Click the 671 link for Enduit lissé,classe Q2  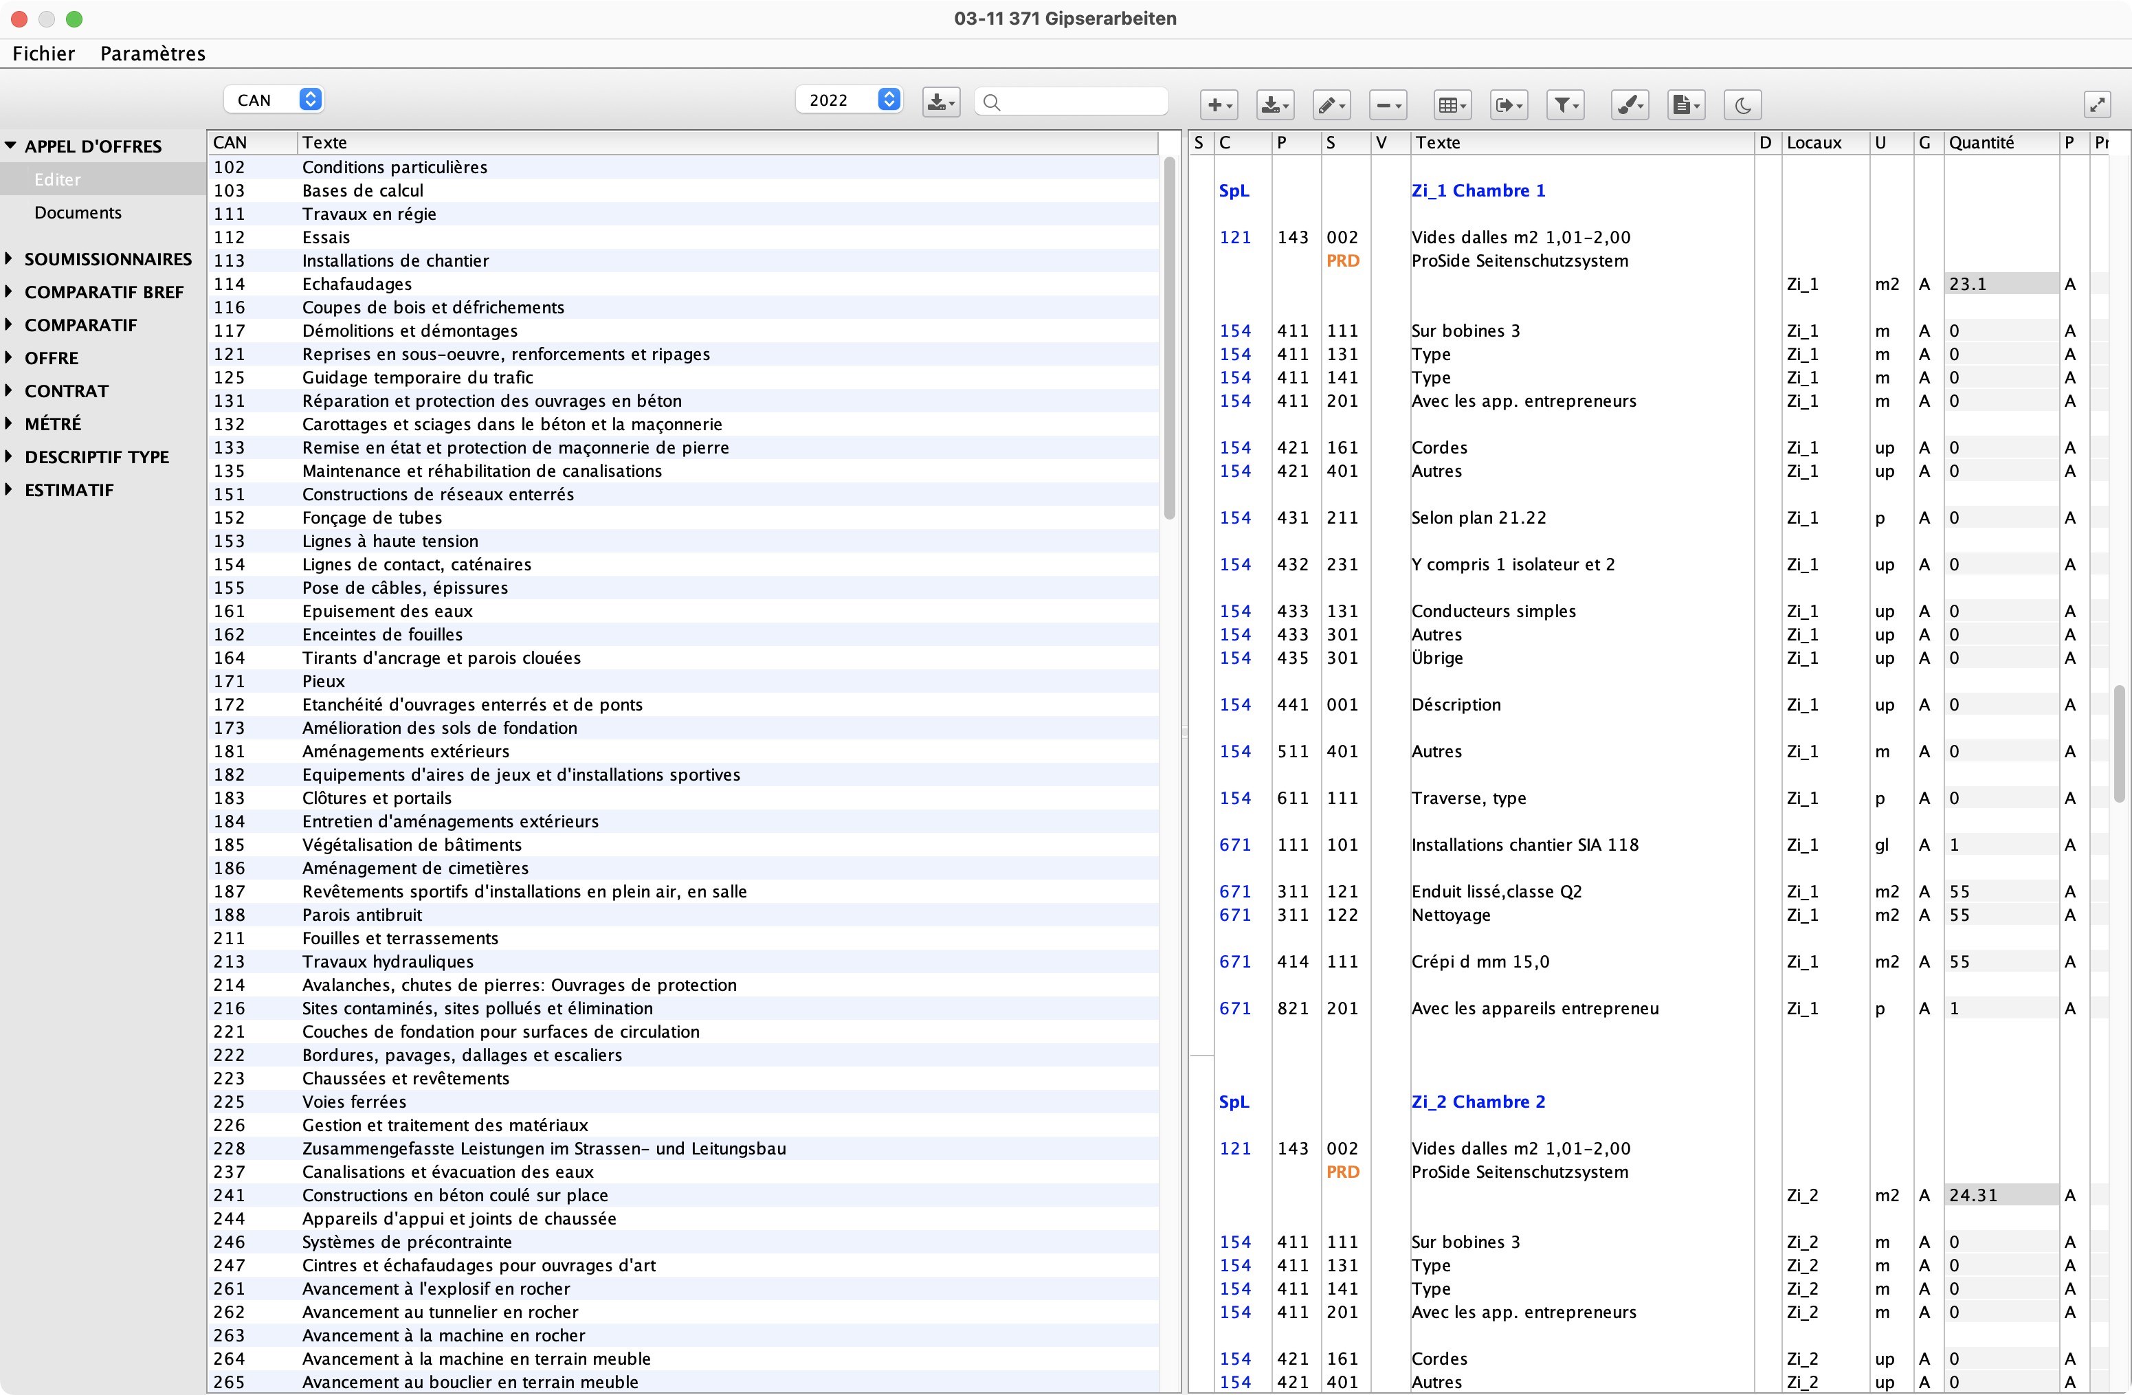1234,891
